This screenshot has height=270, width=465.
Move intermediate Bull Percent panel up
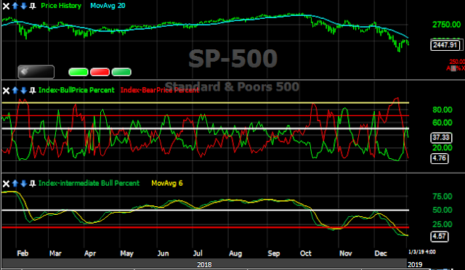click(x=15, y=184)
